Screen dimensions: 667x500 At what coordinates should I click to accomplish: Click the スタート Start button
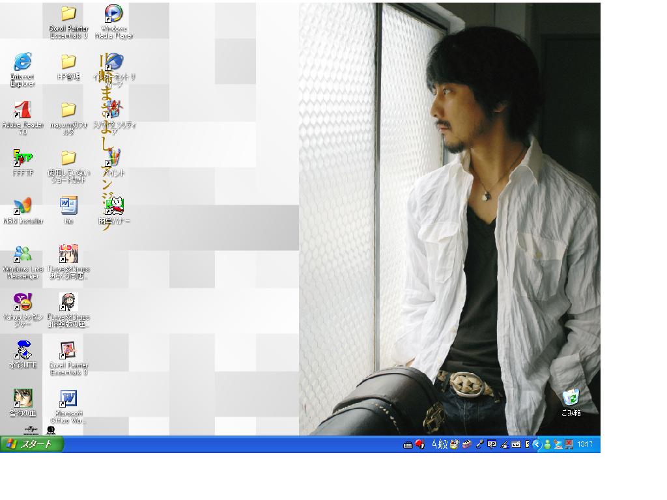click(x=32, y=444)
